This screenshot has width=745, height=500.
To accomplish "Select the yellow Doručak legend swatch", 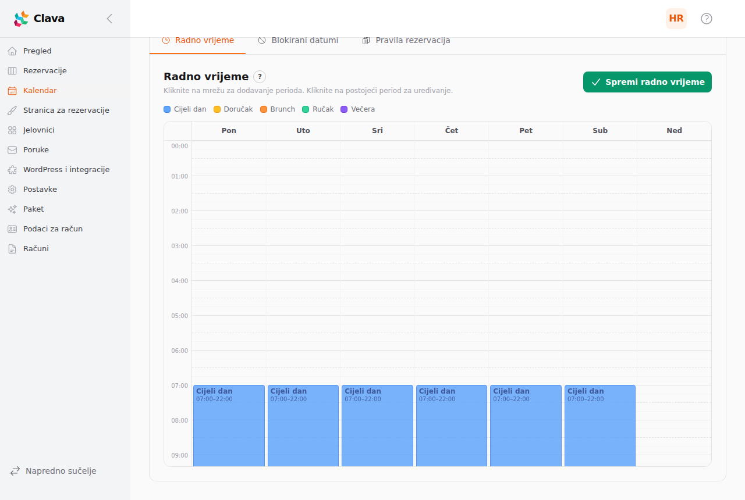I will coord(217,109).
